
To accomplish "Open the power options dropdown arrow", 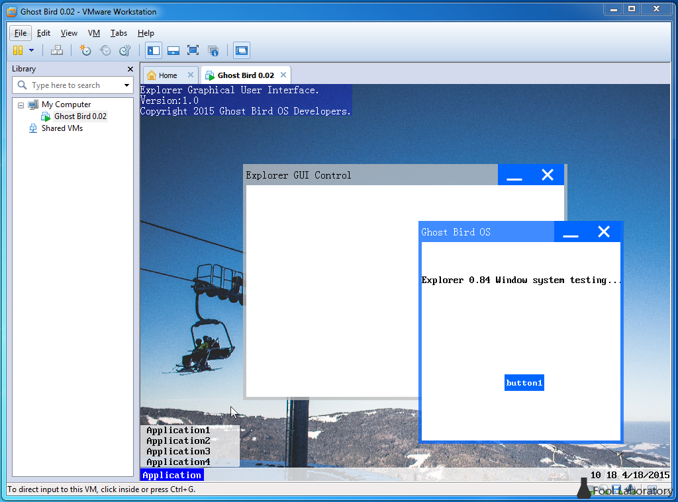I will coord(32,50).
